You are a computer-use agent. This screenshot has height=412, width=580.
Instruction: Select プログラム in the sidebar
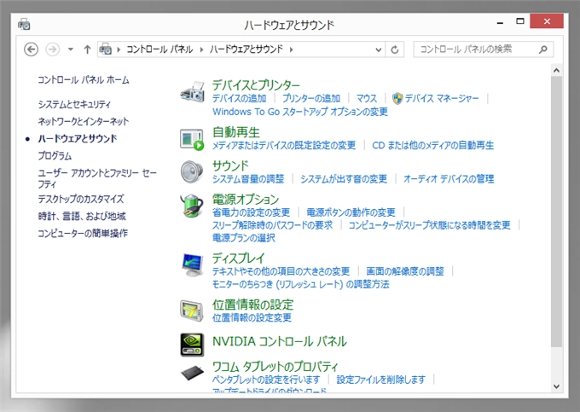pos(55,156)
